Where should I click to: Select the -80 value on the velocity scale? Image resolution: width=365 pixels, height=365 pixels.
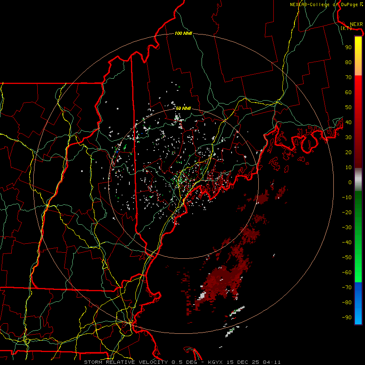tap(347, 303)
